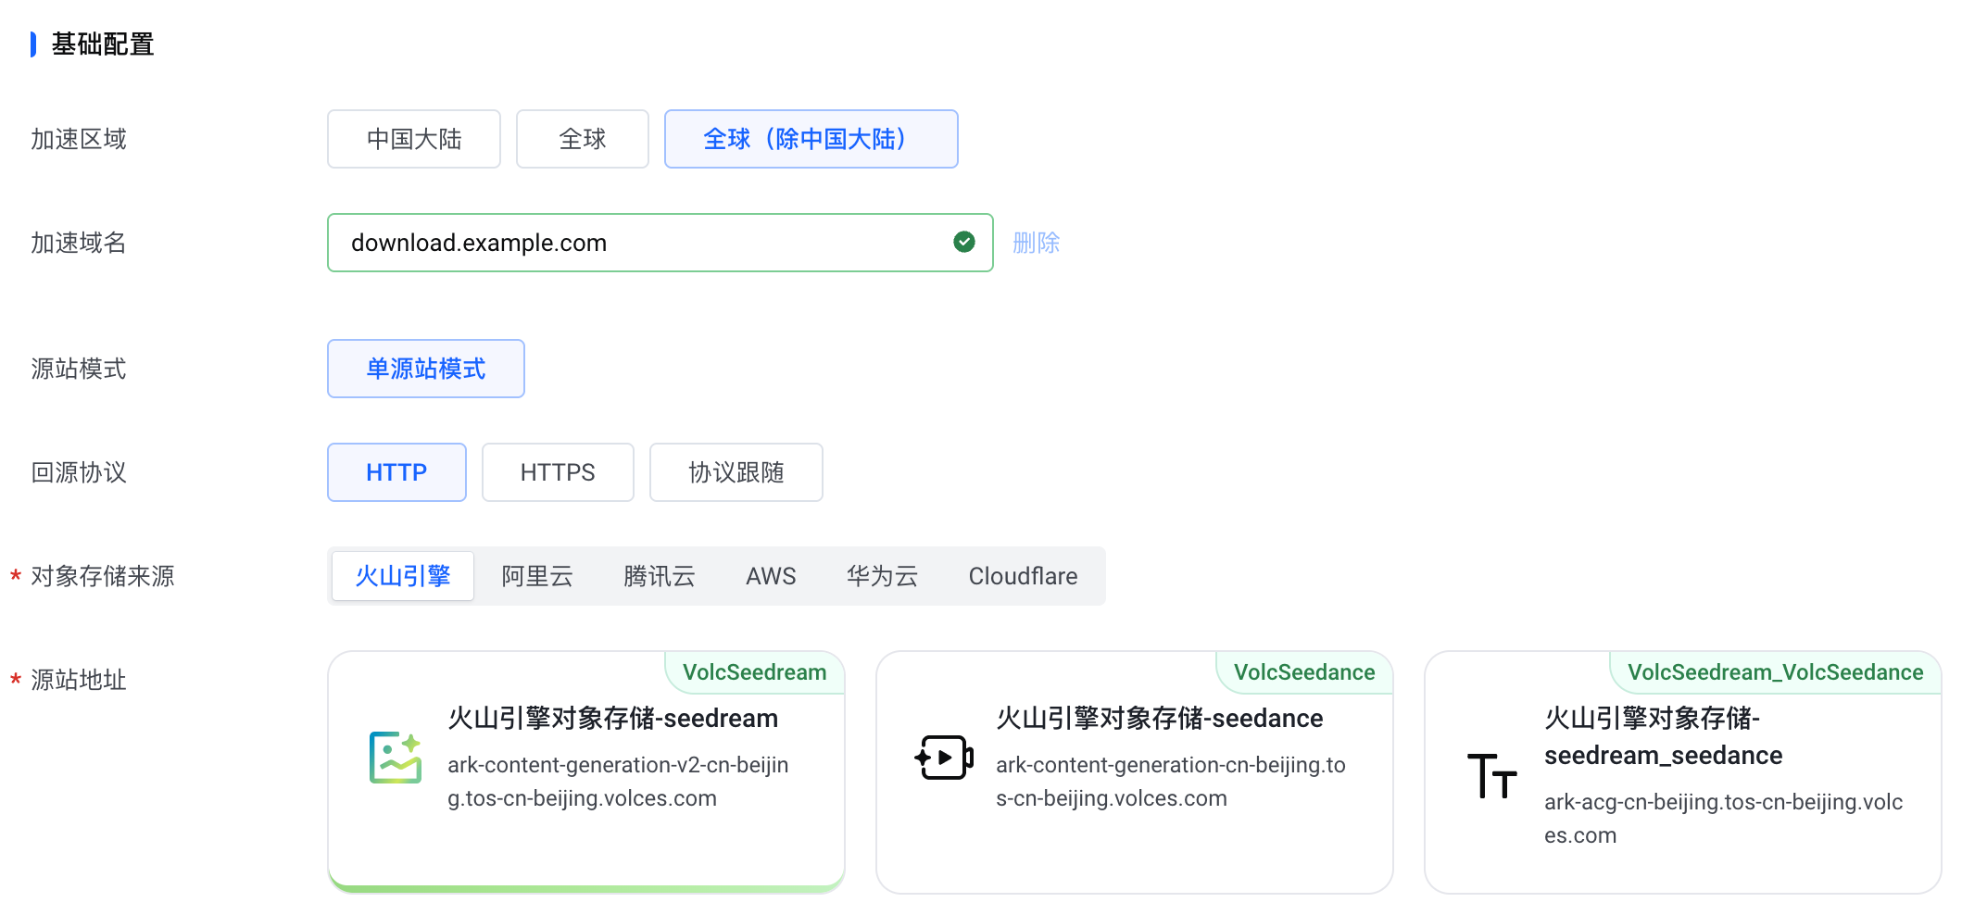This screenshot has height=915, width=1962.
Task: Switch to 火山引擎 storage source tab
Action: [x=403, y=576]
